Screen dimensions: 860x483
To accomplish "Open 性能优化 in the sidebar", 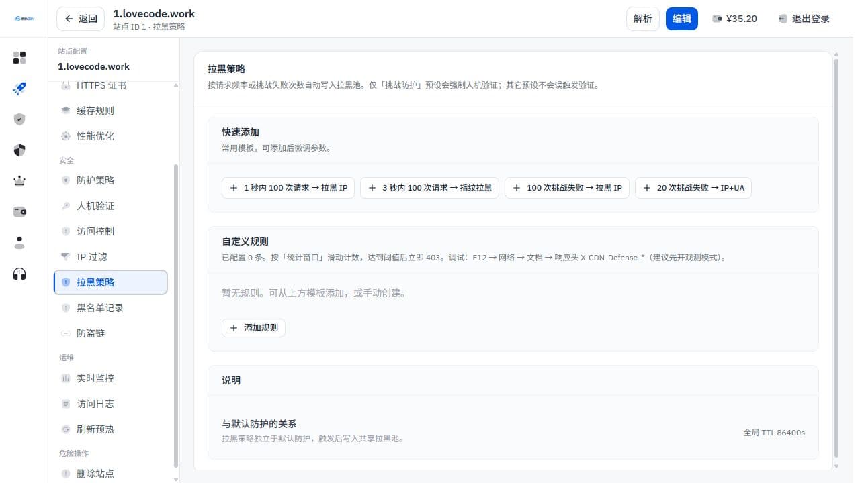I will [x=111, y=136].
